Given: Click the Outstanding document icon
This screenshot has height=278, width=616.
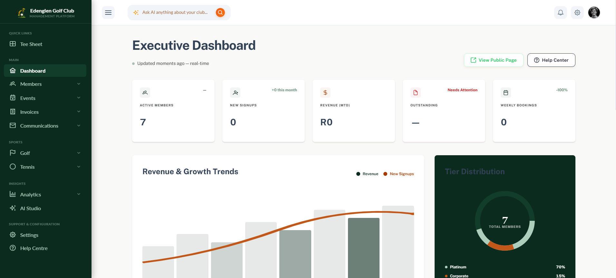Looking at the screenshot, I should tap(416, 93).
